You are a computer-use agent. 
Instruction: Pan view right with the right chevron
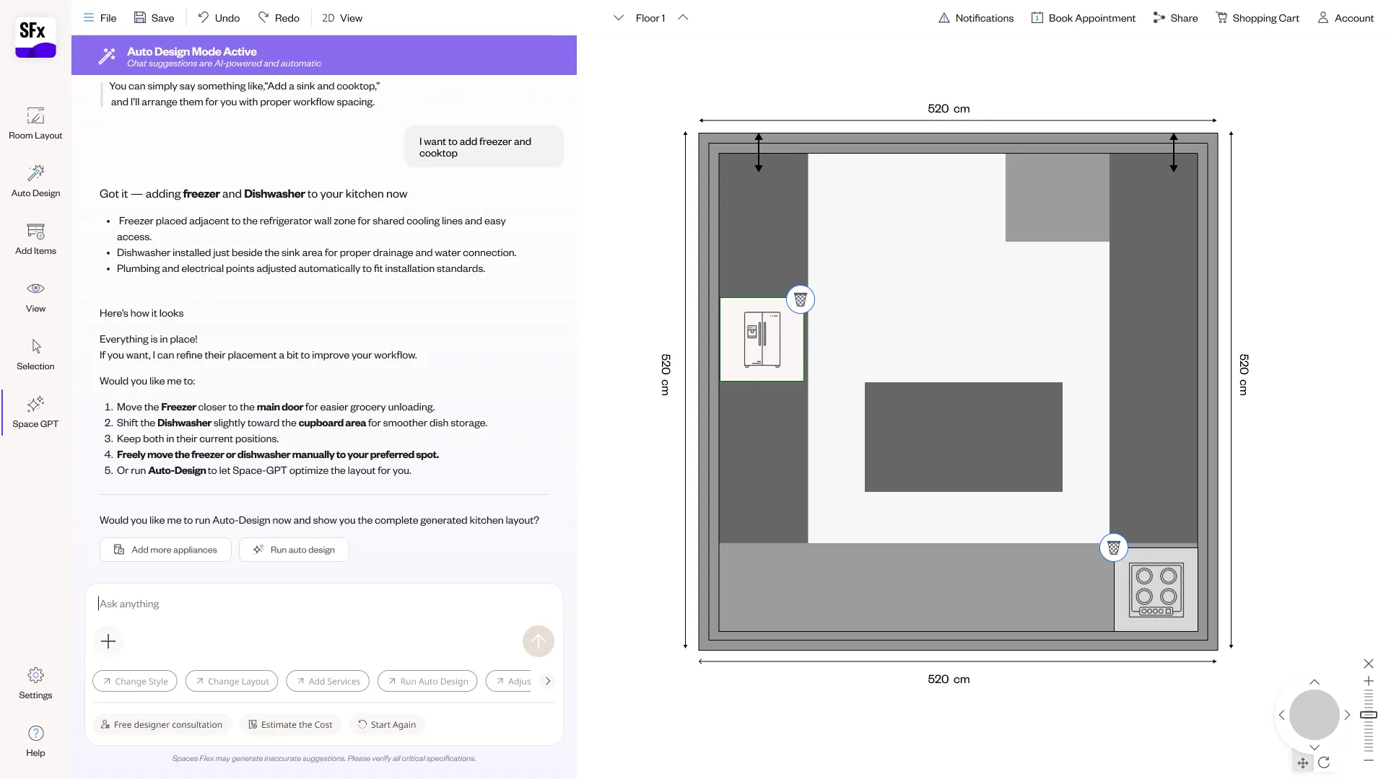click(x=1347, y=715)
